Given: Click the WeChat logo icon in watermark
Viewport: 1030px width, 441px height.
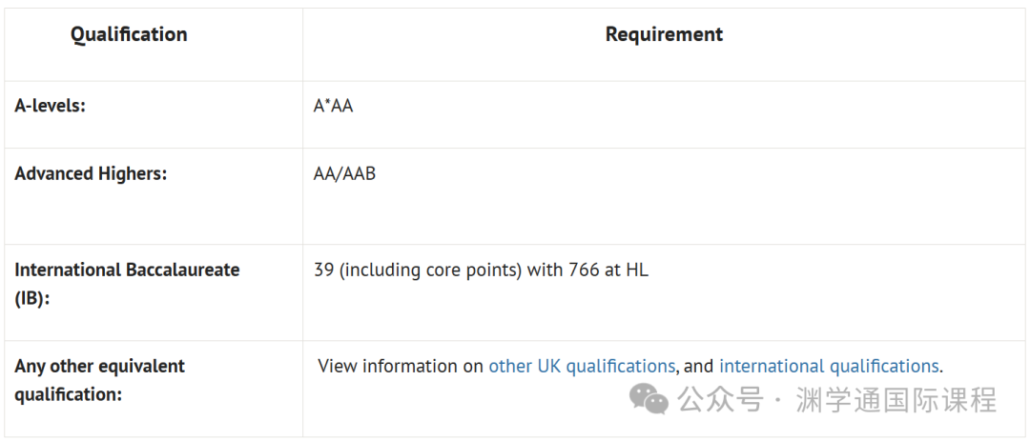Looking at the screenshot, I should pyautogui.click(x=649, y=400).
